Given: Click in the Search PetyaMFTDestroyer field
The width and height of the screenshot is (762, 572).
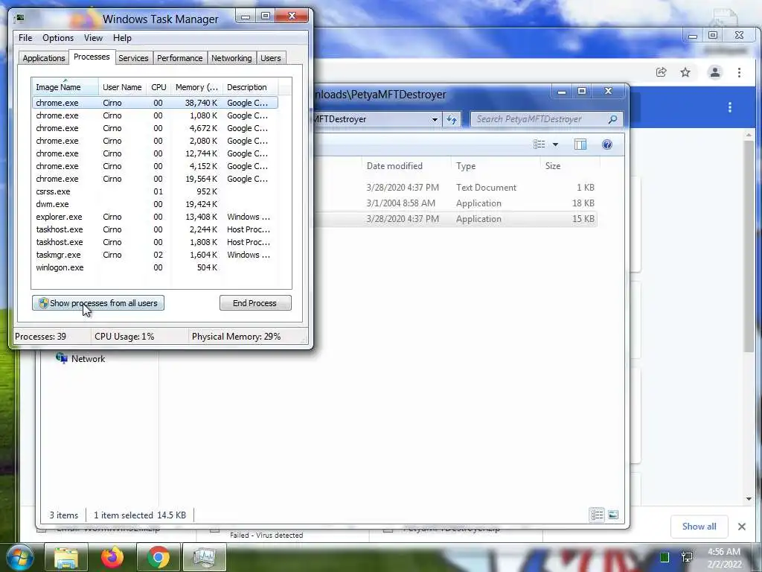Looking at the screenshot, I should 547,119.
